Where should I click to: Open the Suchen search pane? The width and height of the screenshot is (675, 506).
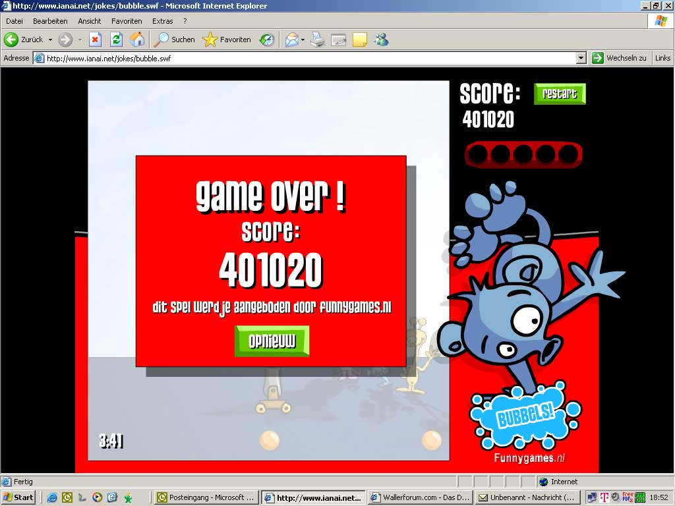(174, 40)
